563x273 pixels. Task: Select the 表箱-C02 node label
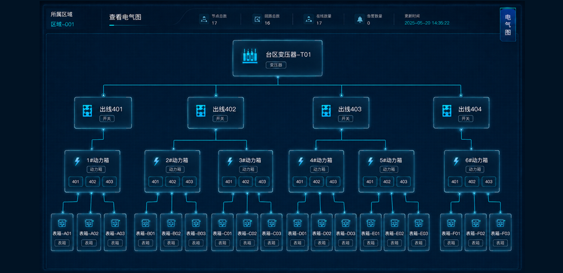click(x=247, y=234)
